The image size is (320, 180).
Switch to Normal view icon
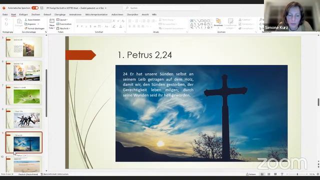[x=262, y=174]
